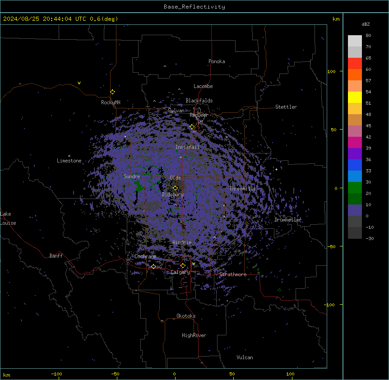Select the light blue 30-33 dBZ legend swatch
This screenshot has height=380, width=389.
click(355, 176)
